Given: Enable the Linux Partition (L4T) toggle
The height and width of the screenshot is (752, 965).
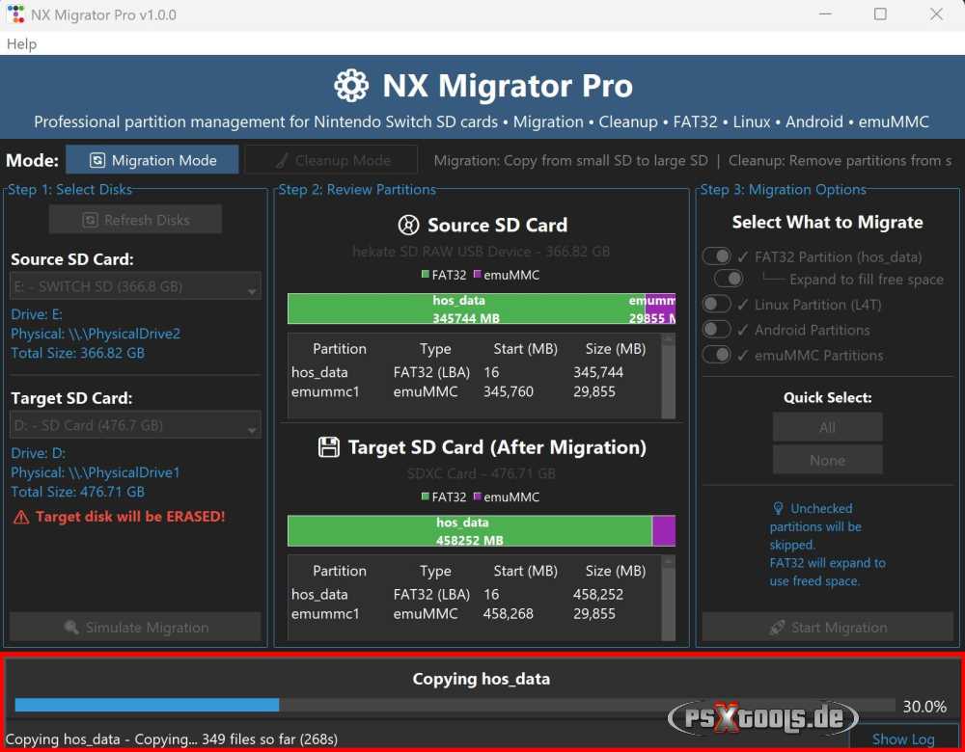Looking at the screenshot, I should point(716,304).
